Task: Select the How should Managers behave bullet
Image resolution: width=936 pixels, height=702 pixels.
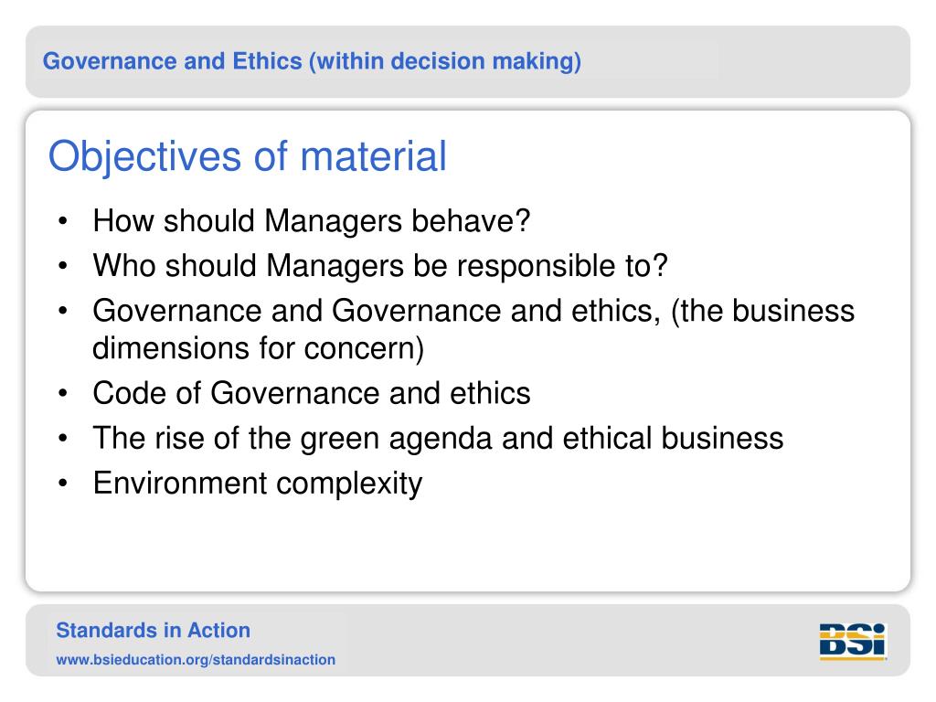Action: point(311,221)
